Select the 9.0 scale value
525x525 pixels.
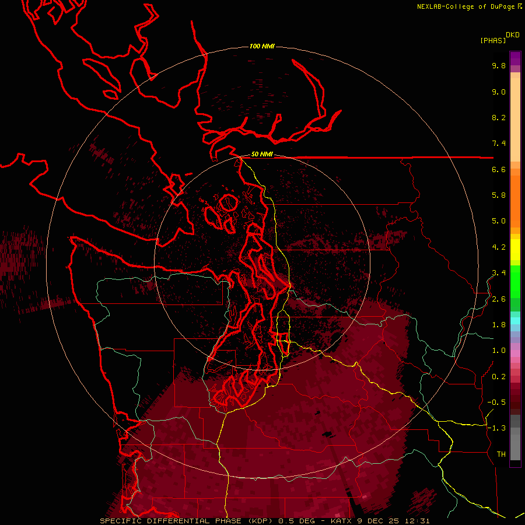coord(499,92)
